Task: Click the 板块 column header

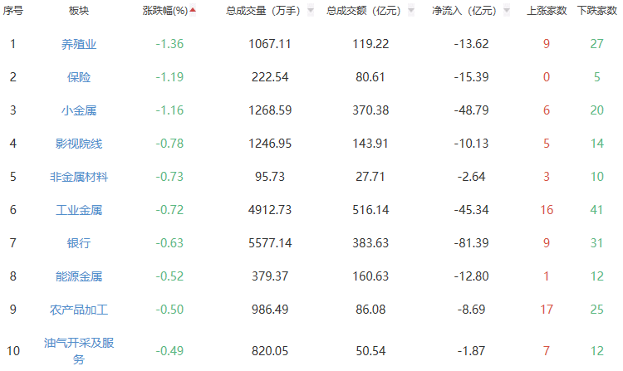Action: click(79, 11)
